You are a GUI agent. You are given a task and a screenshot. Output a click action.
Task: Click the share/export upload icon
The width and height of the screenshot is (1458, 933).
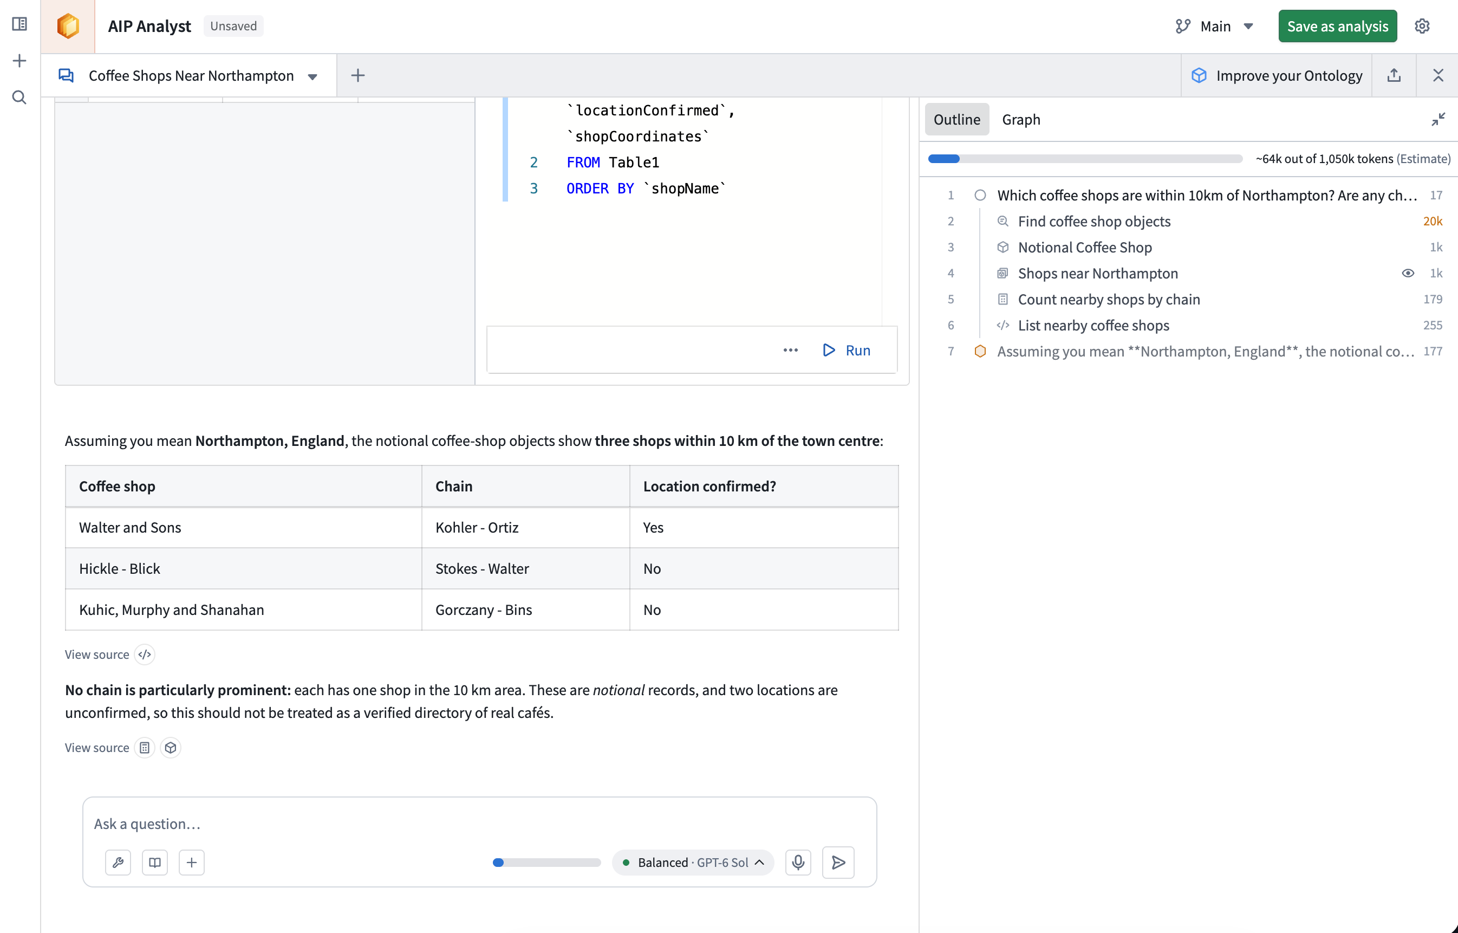1394,75
